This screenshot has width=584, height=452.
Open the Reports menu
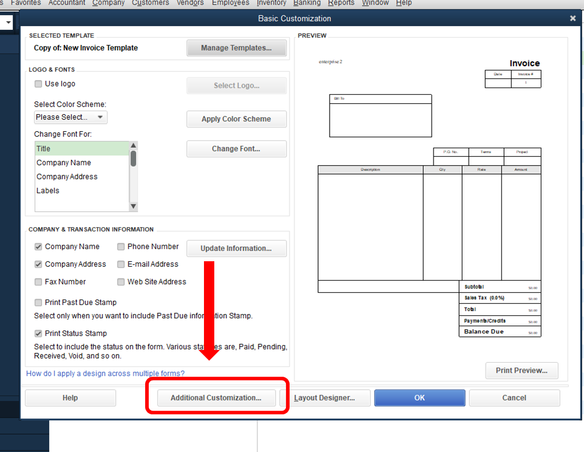(341, 3)
